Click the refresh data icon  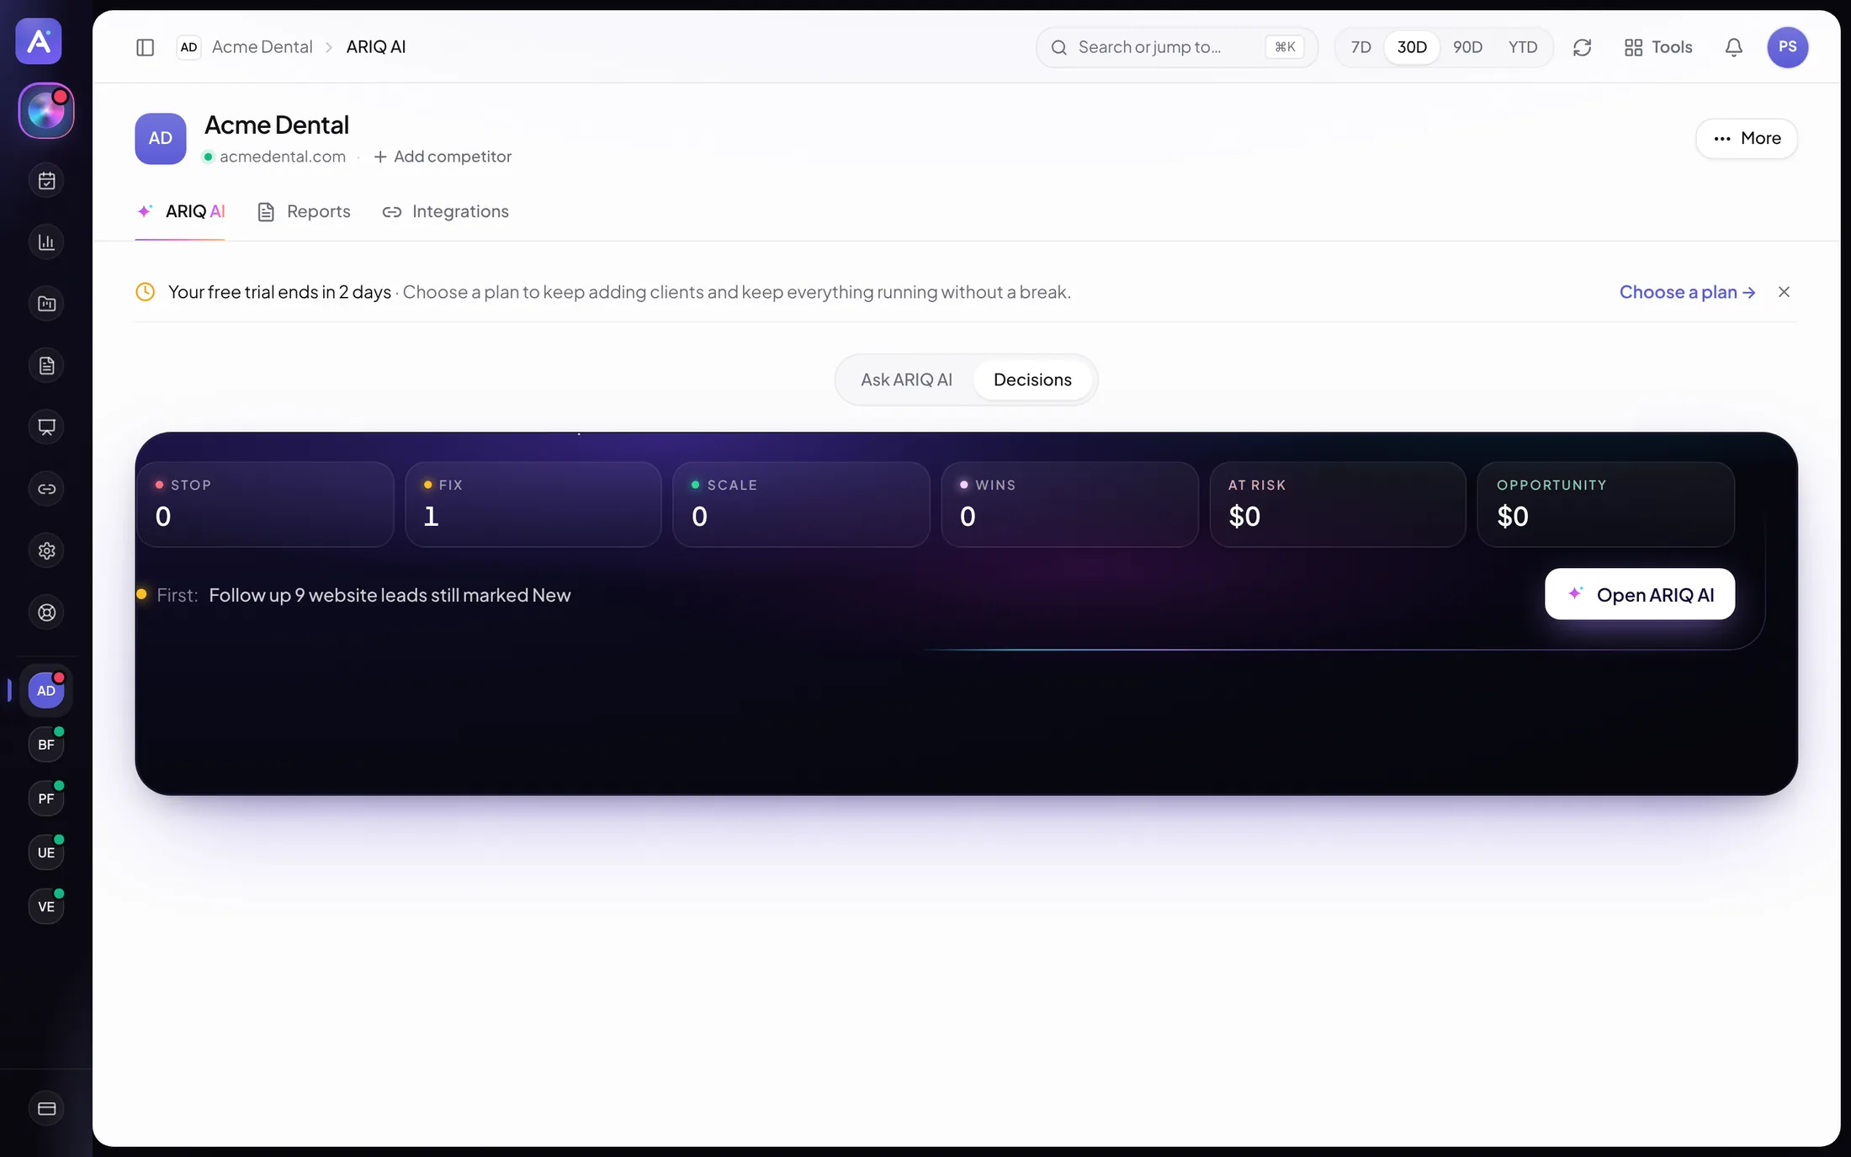(1582, 47)
